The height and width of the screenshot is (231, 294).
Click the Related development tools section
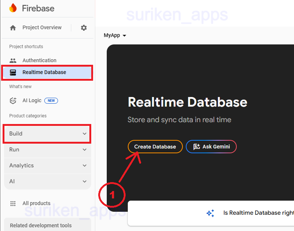point(41,225)
